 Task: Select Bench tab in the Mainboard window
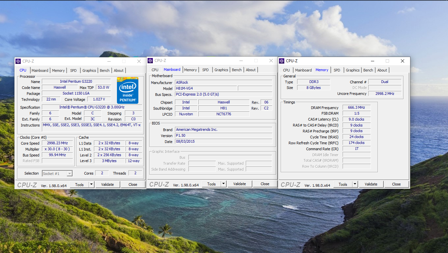tap(237, 70)
